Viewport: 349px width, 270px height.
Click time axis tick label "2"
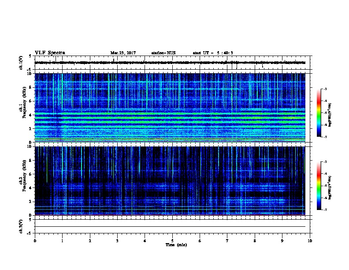pos(90,241)
